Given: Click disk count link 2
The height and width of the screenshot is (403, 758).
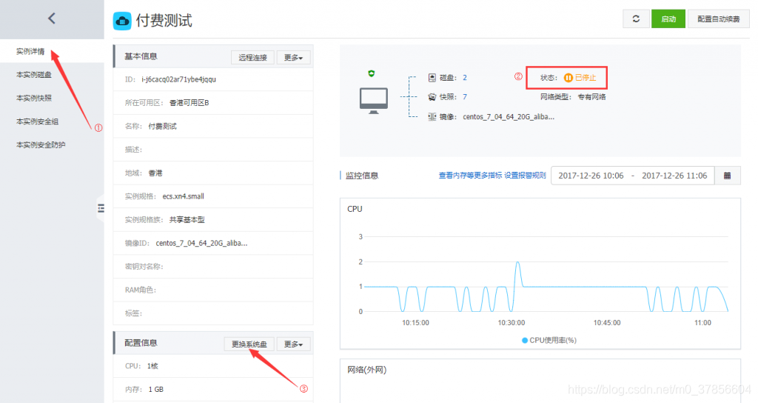Looking at the screenshot, I should tap(465, 77).
